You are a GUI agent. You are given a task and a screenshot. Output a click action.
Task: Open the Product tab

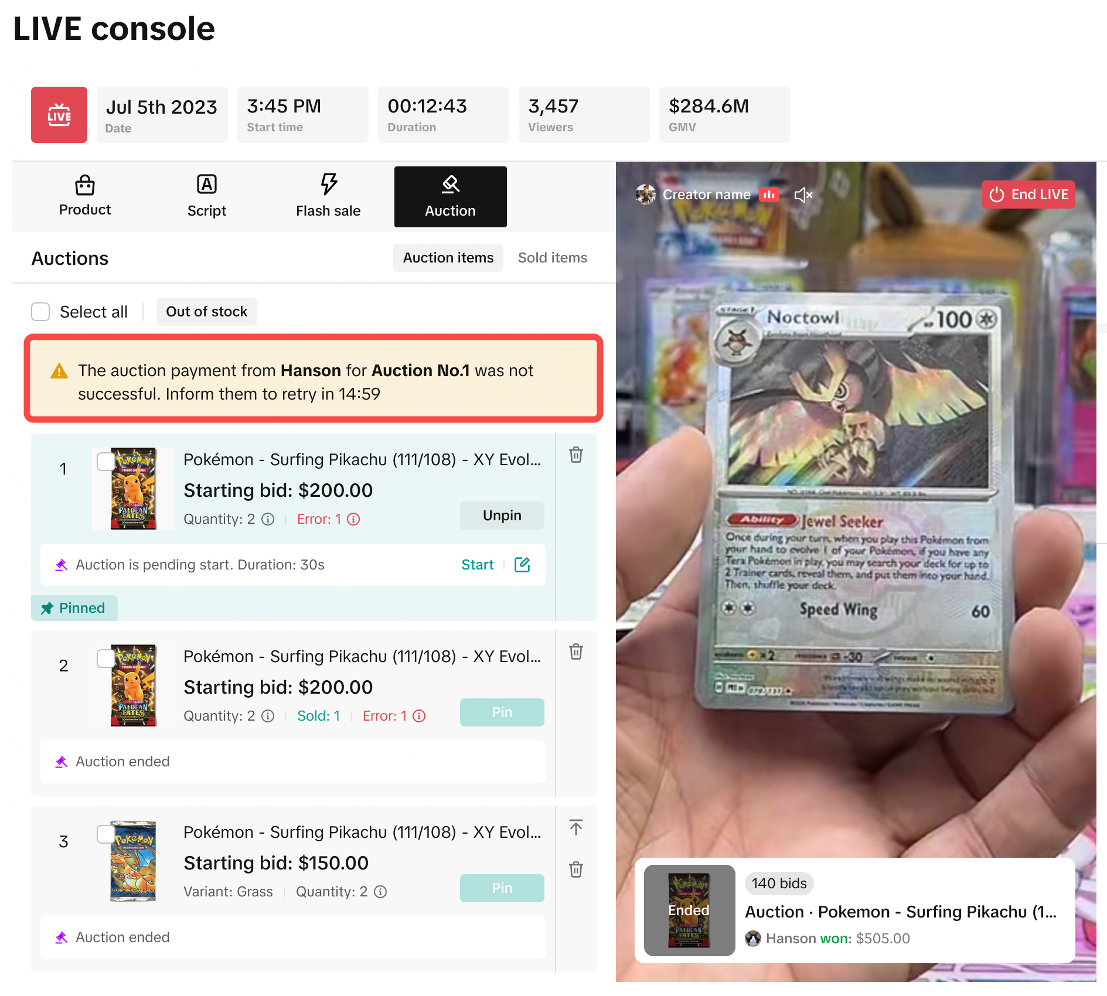(x=85, y=197)
